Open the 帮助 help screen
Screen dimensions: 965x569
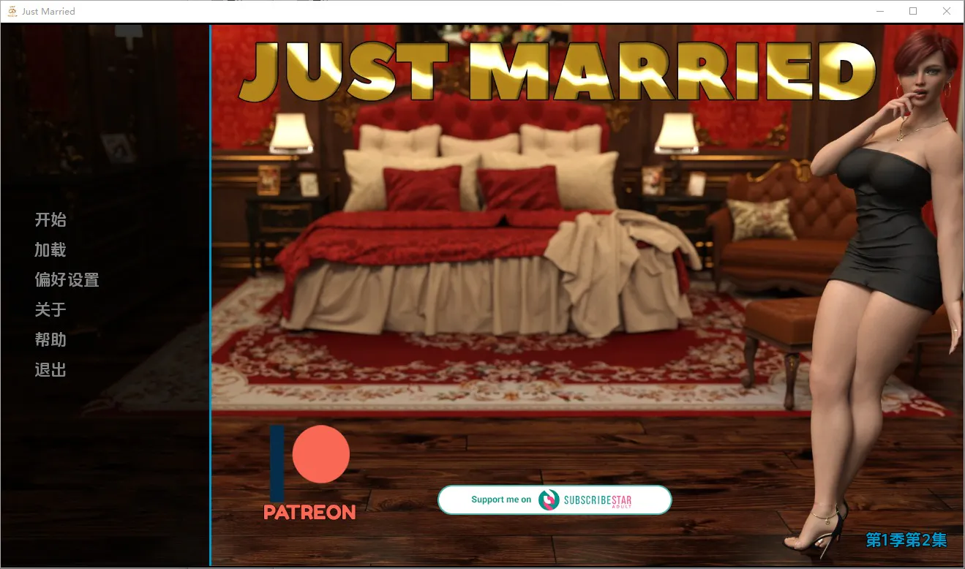pos(50,340)
